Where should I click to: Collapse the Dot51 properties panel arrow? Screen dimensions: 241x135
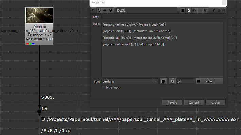pyautogui.click(x=93, y=10)
